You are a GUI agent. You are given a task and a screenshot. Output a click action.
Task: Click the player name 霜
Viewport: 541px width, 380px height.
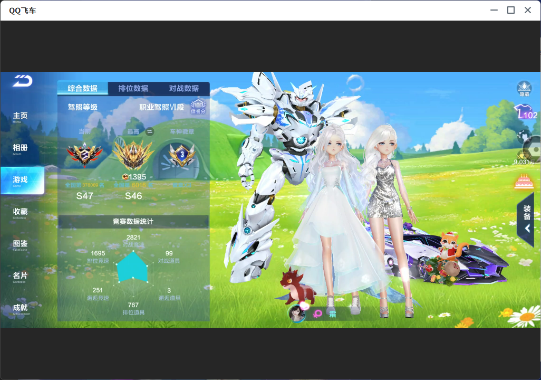[332, 314]
